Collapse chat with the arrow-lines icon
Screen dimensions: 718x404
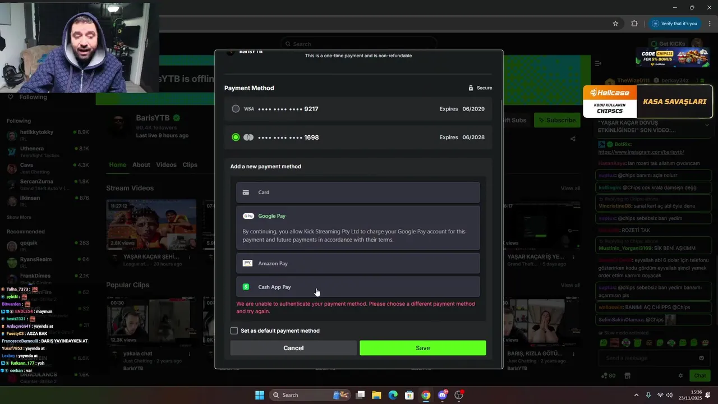(598, 63)
